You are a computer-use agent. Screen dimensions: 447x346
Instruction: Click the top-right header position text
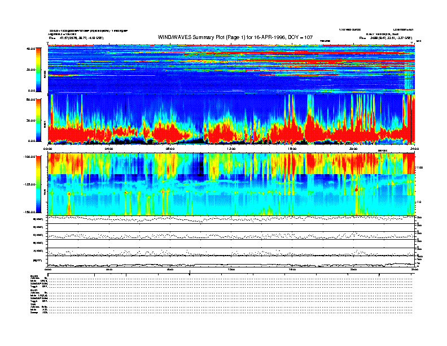(385, 38)
